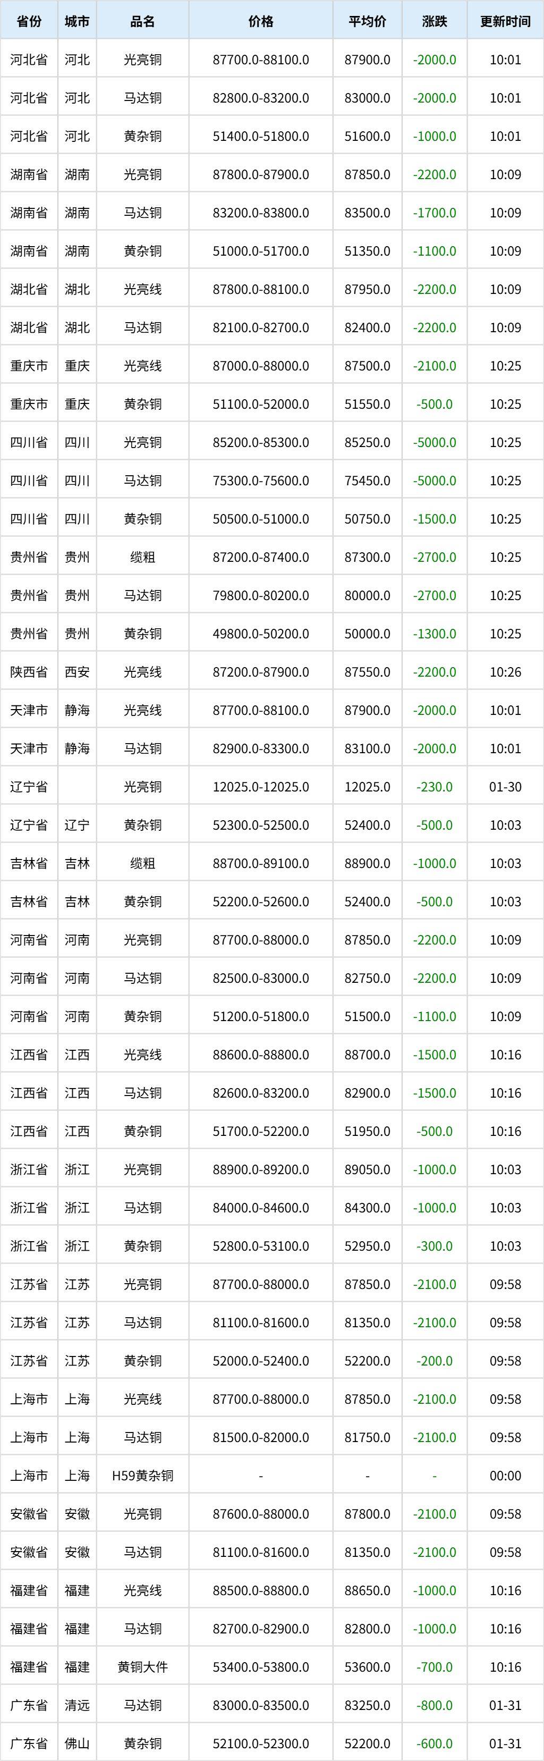Click the 省份 column header
Screen dimensions: 544x1761
coord(29,21)
